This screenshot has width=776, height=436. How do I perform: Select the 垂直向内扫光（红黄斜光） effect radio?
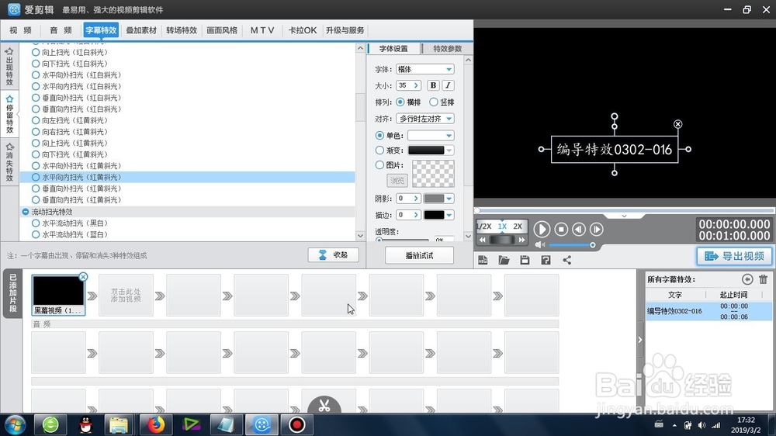36,200
